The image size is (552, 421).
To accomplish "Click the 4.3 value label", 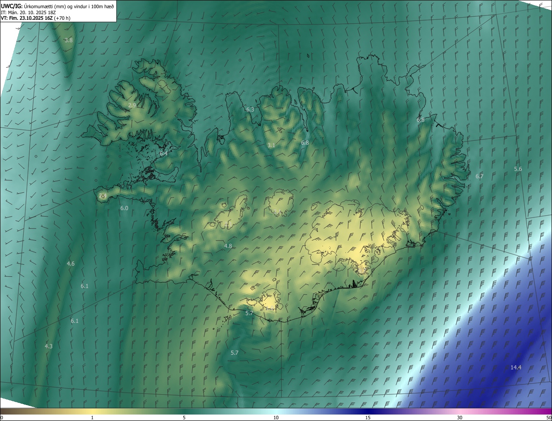I will click(x=49, y=347).
